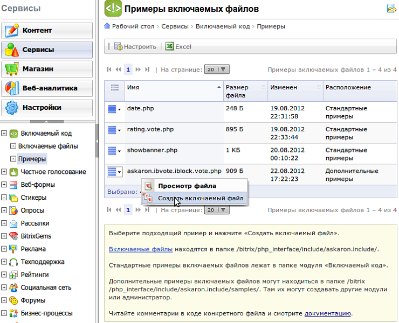The height and width of the screenshot is (323, 399).
Task: Open action menu for date.php row
Action: tap(114, 109)
